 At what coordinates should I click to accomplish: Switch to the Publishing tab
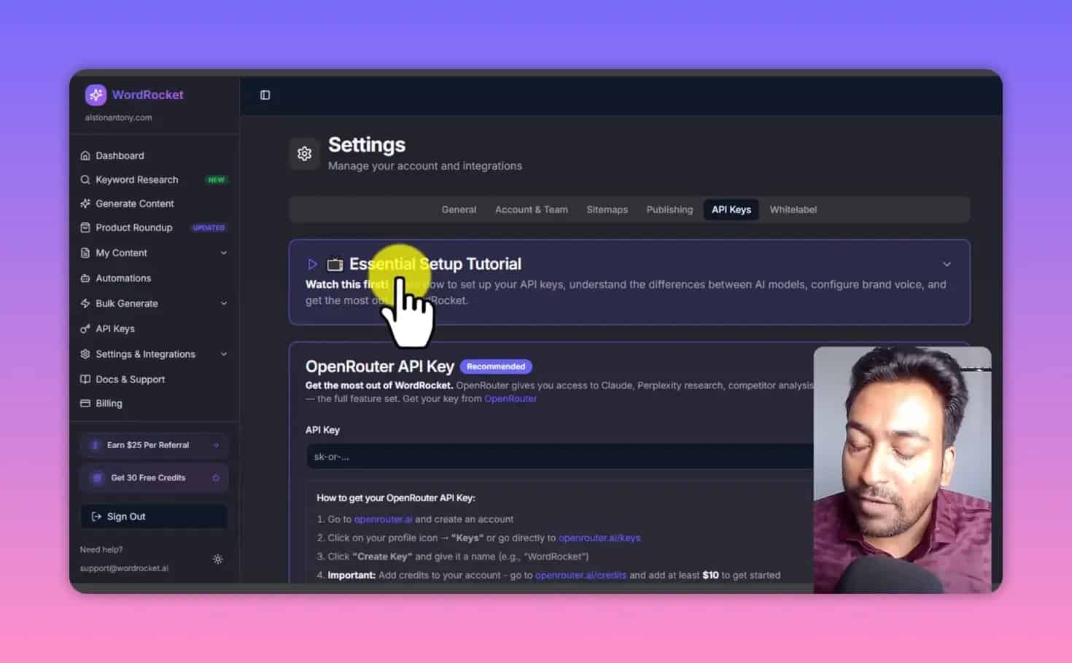[x=669, y=209]
